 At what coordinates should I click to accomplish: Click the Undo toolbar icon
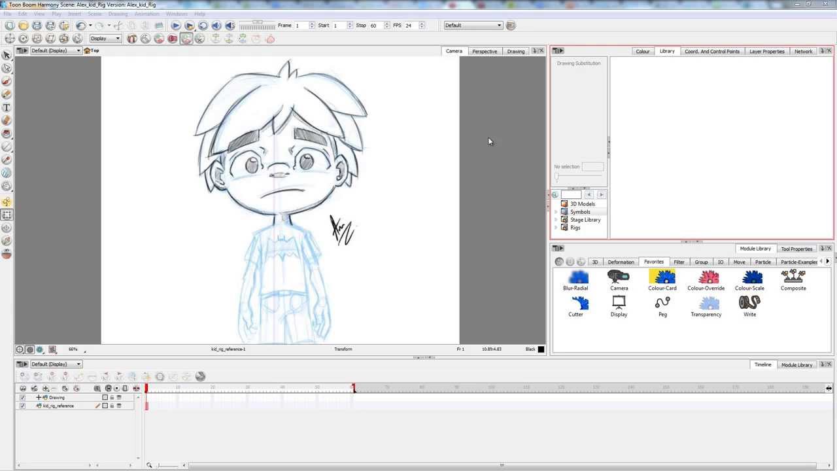pos(80,26)
